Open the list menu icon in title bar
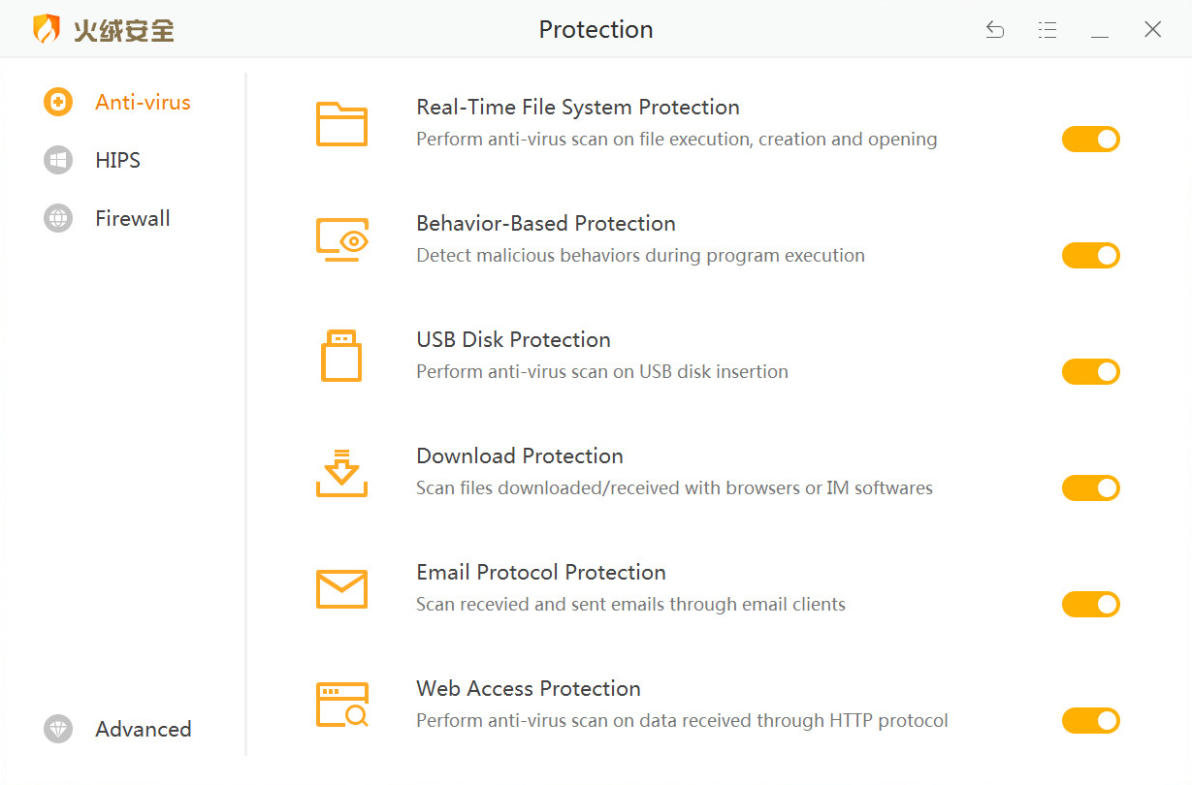 (x=1047, y=29)
